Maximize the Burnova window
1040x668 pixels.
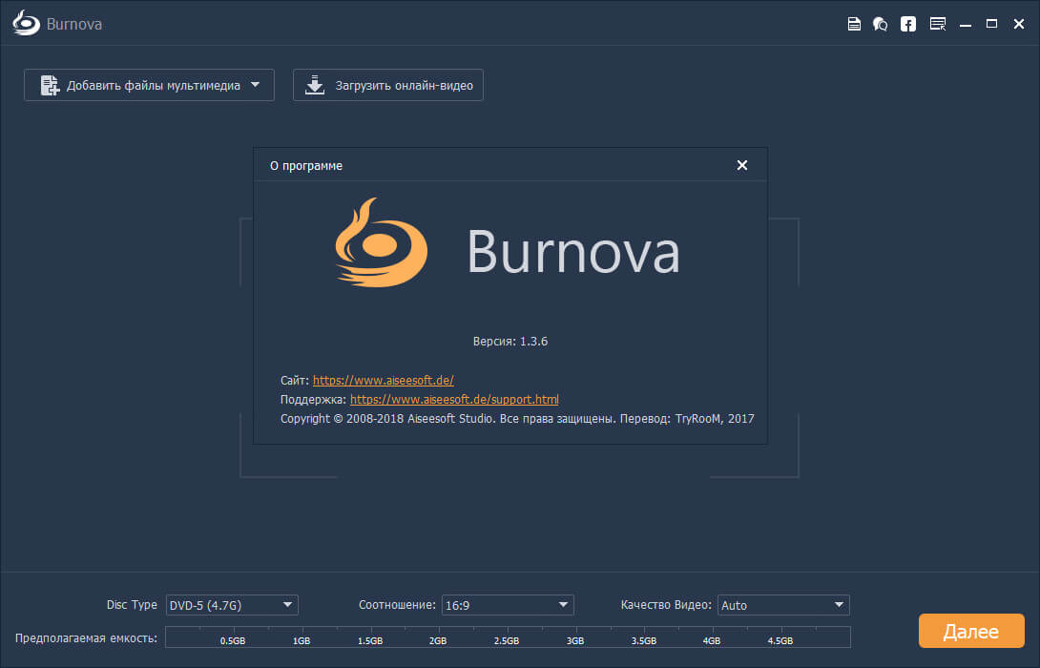click(991, 24)
